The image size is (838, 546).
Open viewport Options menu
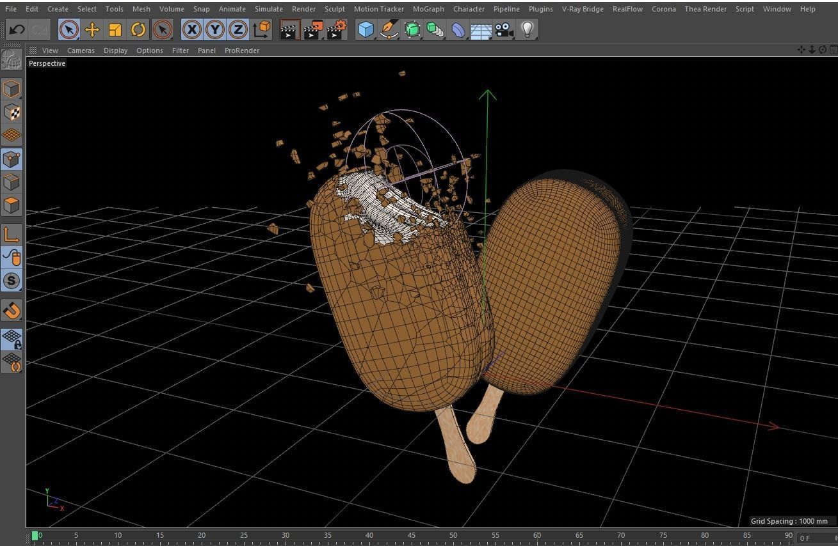pyautogui.click(x=149, y=51)
